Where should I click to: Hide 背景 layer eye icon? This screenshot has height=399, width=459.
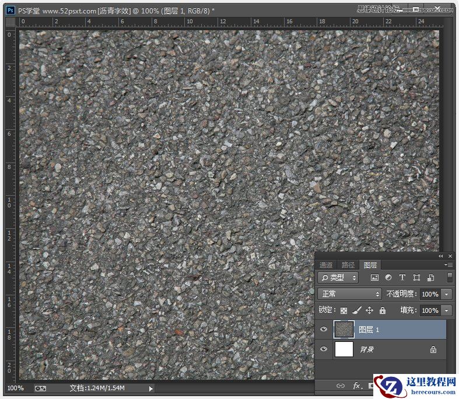coord(324,349)
